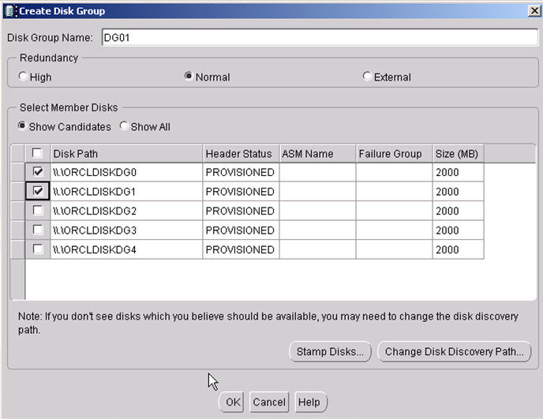This screenshot has height=419, width=543.
Task: Tick the \\.\ORCLDISKDG4 disk checkbox
Action: pyautogui.click(x=38, y=249)
